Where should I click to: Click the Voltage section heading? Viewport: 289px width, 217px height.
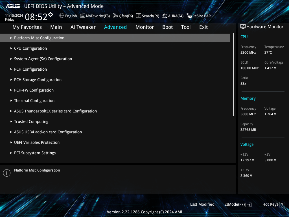[x=247, y=144]
